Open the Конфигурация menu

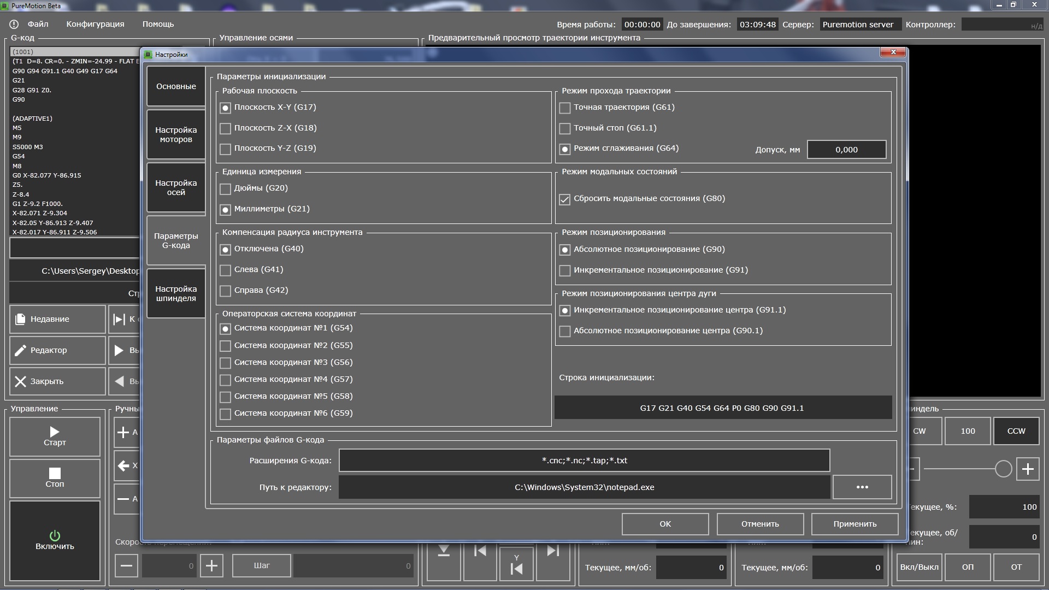pos(95,24)
